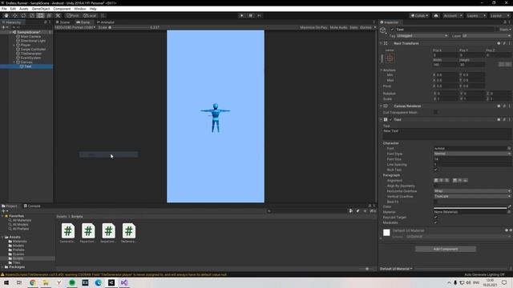Open the Hierarchy create plus button
Image resolution: width=513 pixels, height=288 pixels.
click(x=4, y=27)
